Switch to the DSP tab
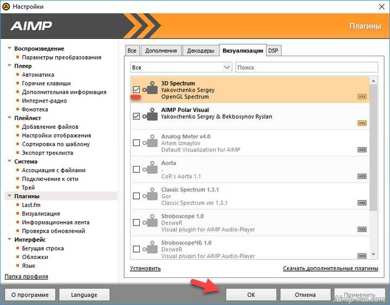Screen dimensions: 390x305 tap(274, 51)
